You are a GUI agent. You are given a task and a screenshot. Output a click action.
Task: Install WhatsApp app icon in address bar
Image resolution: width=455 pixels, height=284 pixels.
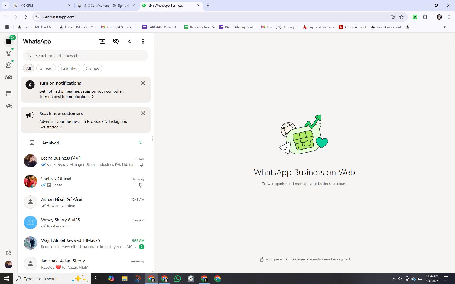click(392, 17)
